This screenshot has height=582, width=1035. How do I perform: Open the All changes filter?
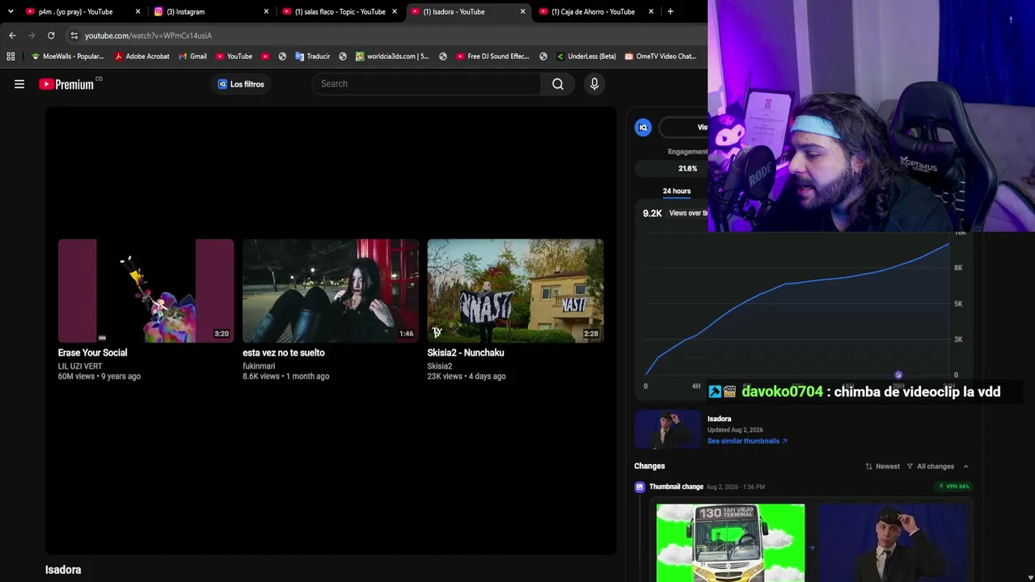[930, 466]
